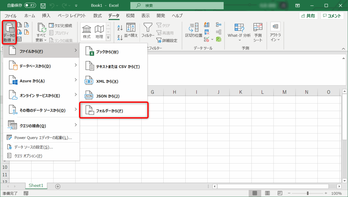
Task: Click the Remove Duplicates icon
Action: tap(206, 32)
